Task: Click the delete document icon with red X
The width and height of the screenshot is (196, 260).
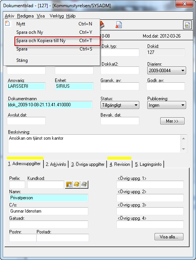Action: [x=119, y=25]
